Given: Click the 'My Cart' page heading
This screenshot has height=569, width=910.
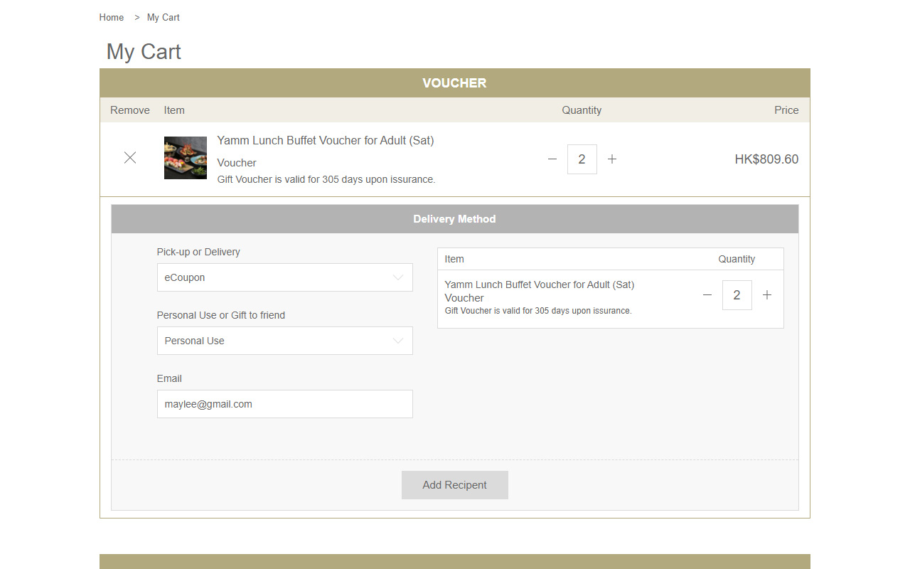Looking at the screenshot, I should tap(144, 52).
